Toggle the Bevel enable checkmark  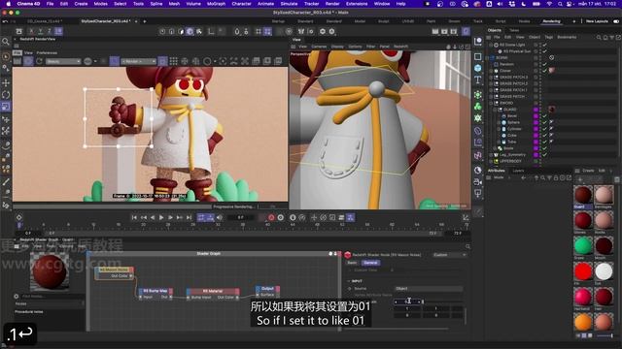(544, 116)
